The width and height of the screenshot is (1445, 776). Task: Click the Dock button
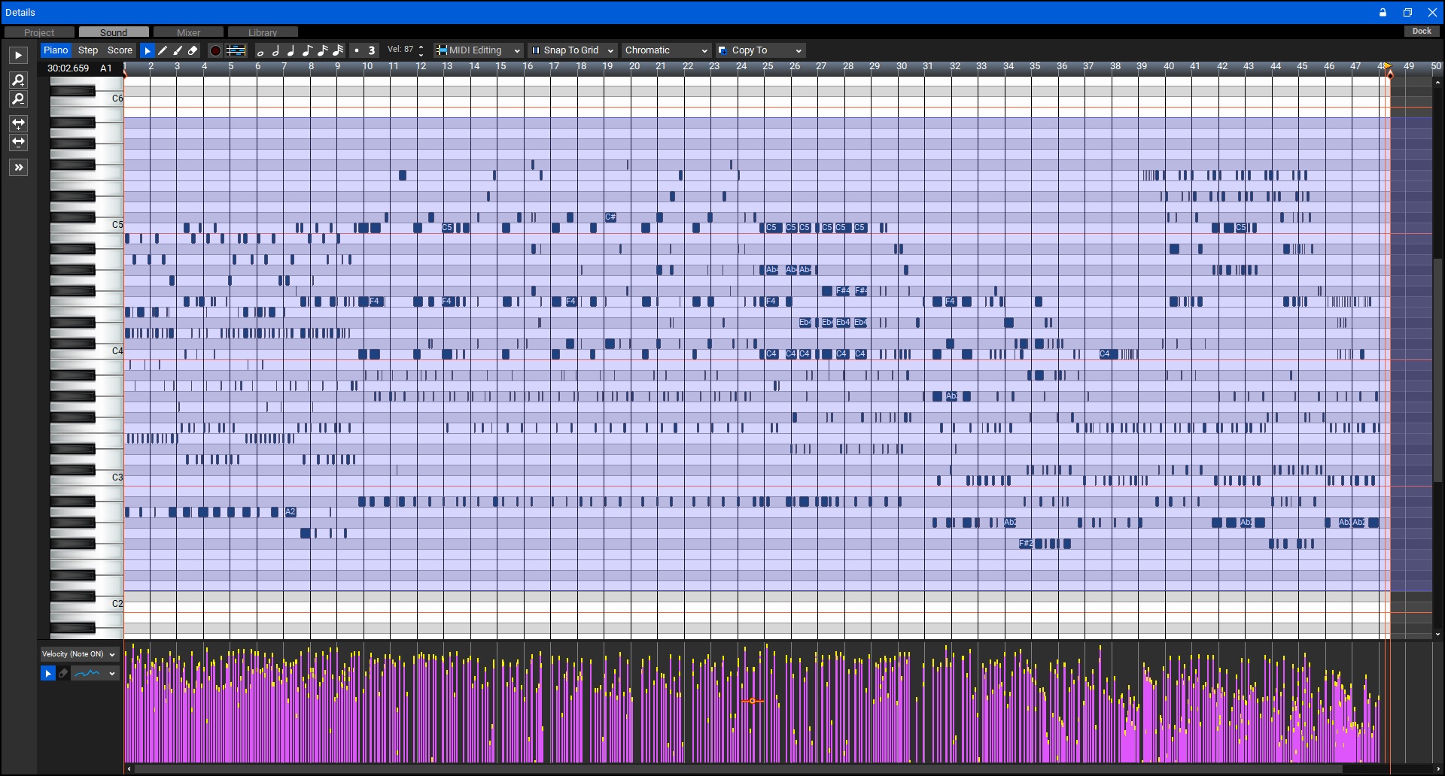pos(1422,32)
